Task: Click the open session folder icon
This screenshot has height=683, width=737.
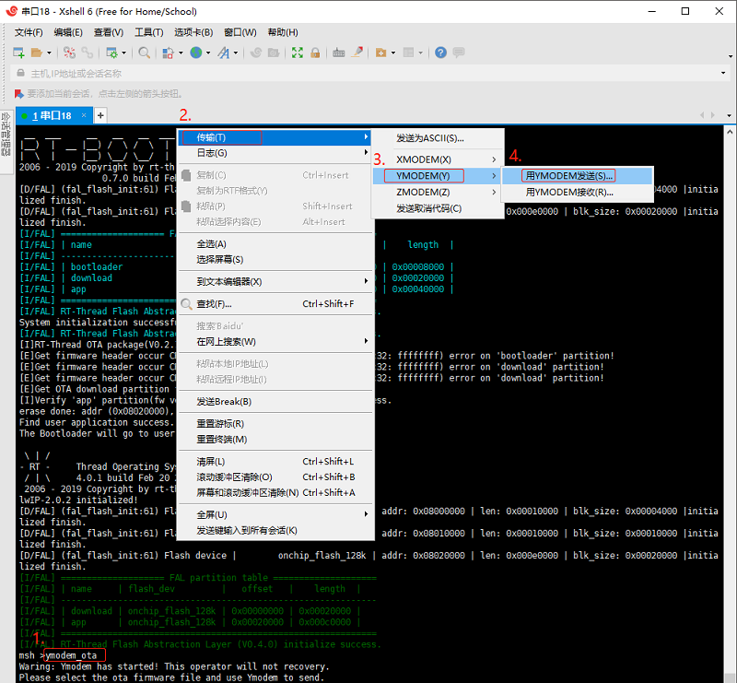Action: (37, 53)
